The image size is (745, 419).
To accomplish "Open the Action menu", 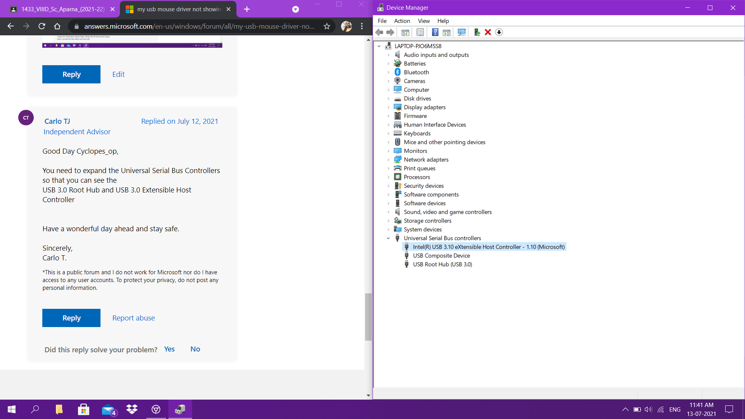I will [402, 21].
